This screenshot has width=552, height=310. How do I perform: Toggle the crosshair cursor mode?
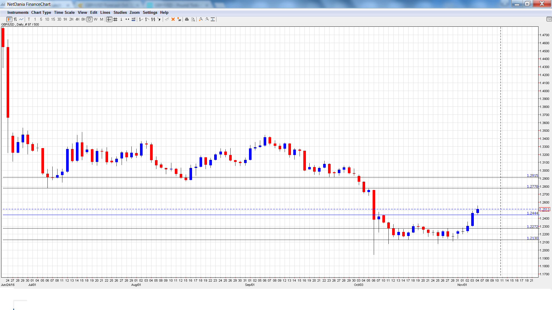tap(109, 19)
